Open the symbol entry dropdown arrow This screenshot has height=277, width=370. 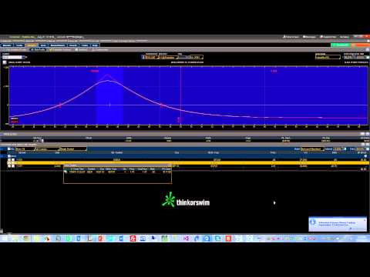coord(24,57)
